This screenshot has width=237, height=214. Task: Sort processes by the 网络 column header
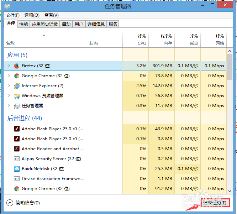(x=214, y=40)
